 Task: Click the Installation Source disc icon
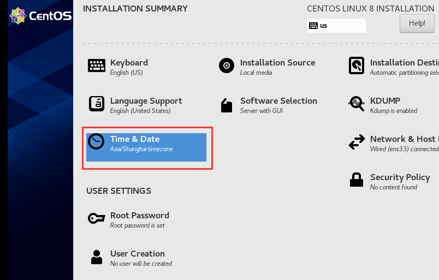tap(227, 65)
